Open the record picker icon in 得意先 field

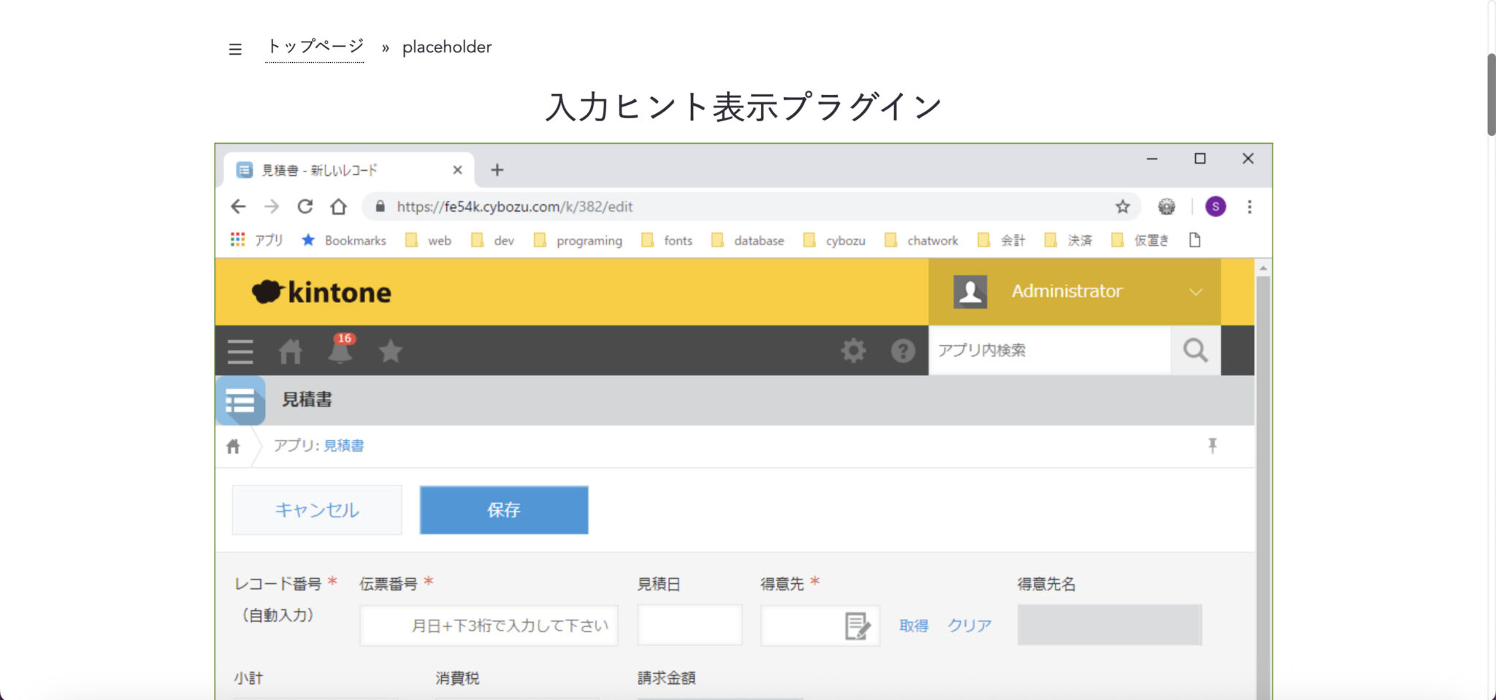[858, 626]
